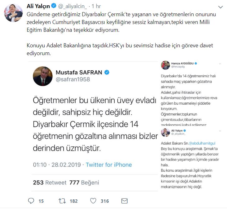Click the reply speech bubble icon
Screen dimensions: 227x209
pos(31,201)
